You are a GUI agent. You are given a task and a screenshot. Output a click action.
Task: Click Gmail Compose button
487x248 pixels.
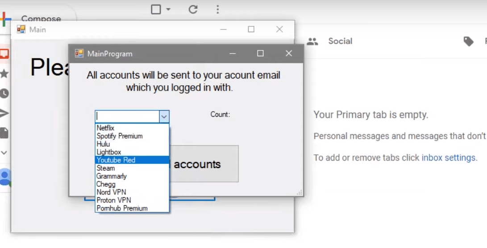(x=41, y=18)
